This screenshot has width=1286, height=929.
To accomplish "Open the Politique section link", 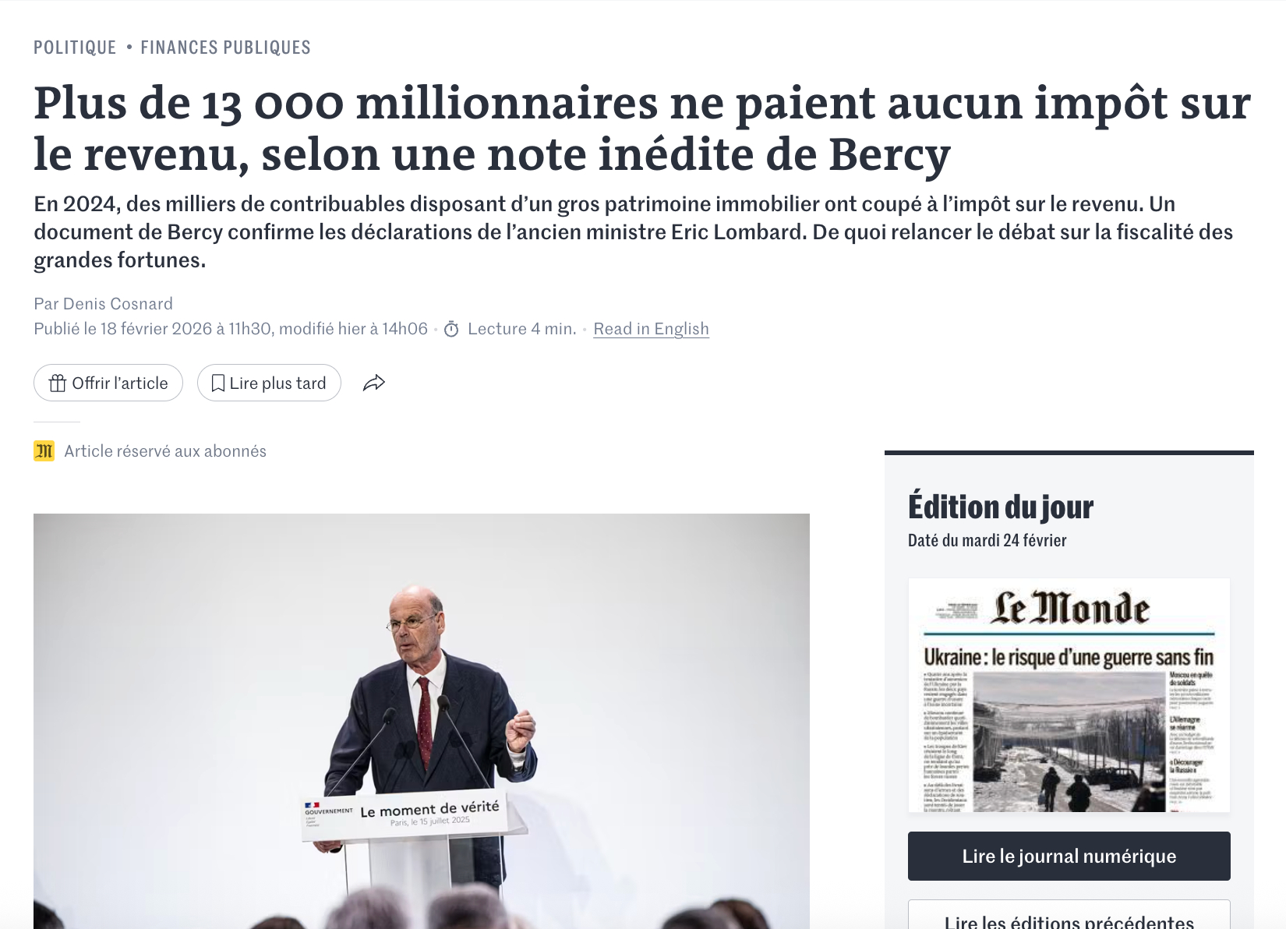I will click(x=75, y=48).
